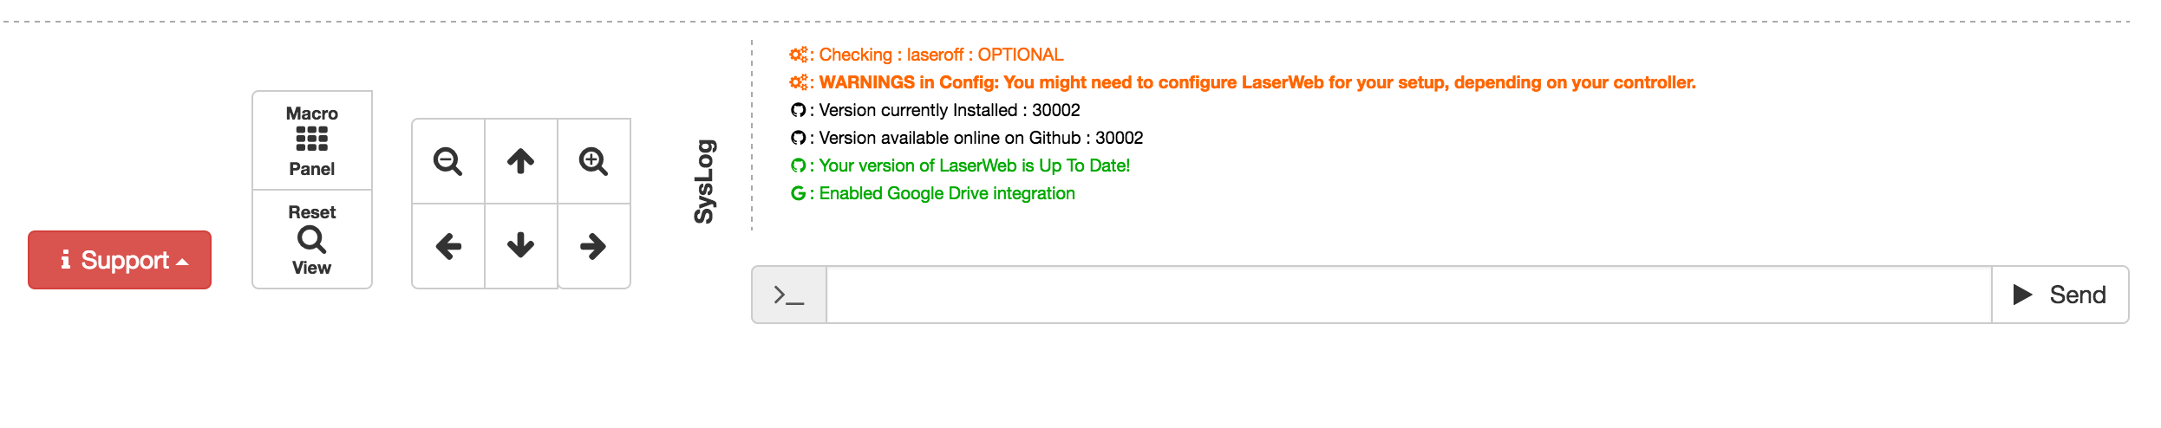Image resolution: width=2161 pixels, height=428 pixels.
Task: Open the Macro Panel grid button
Action: click(x=312, y=140)
